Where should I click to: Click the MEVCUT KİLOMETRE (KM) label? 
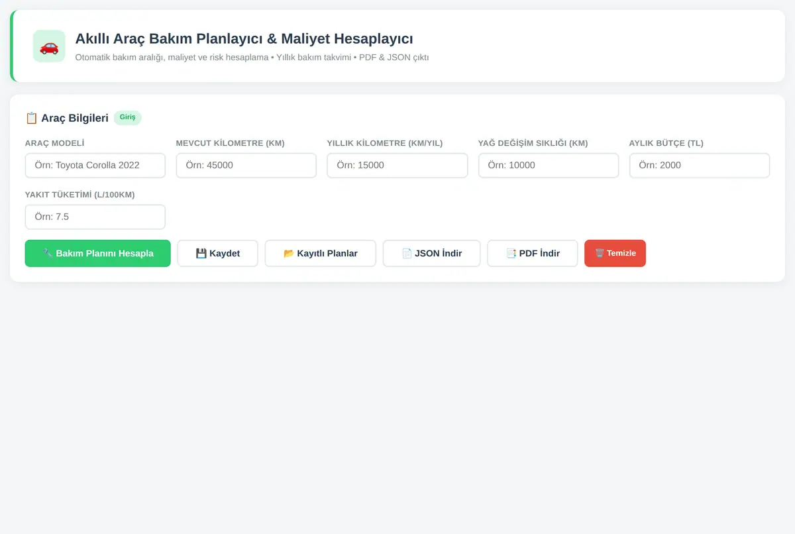[x=231, y=143]
